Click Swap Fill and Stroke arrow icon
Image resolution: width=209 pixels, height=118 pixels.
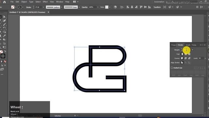5,51
